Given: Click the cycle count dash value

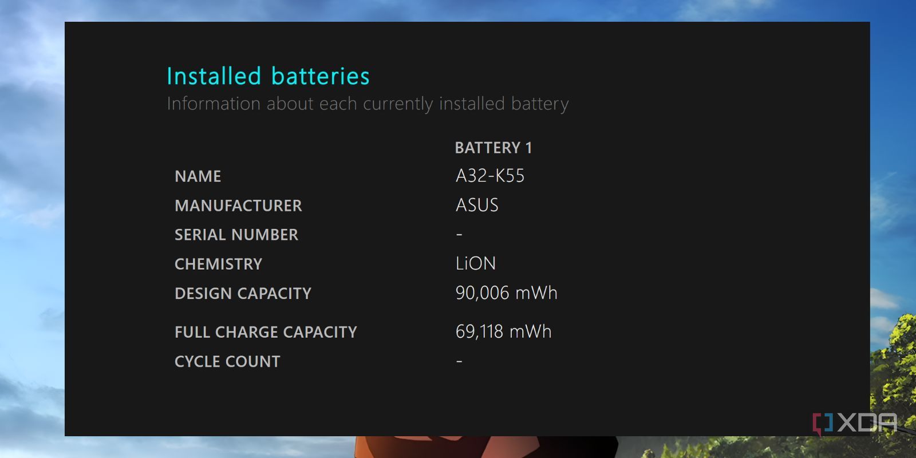Looking at the screenshot, I should (459, 361).
